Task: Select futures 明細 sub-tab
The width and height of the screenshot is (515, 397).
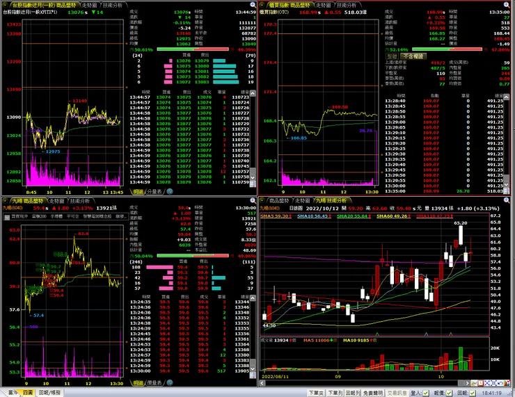Action: coord(138,191)
